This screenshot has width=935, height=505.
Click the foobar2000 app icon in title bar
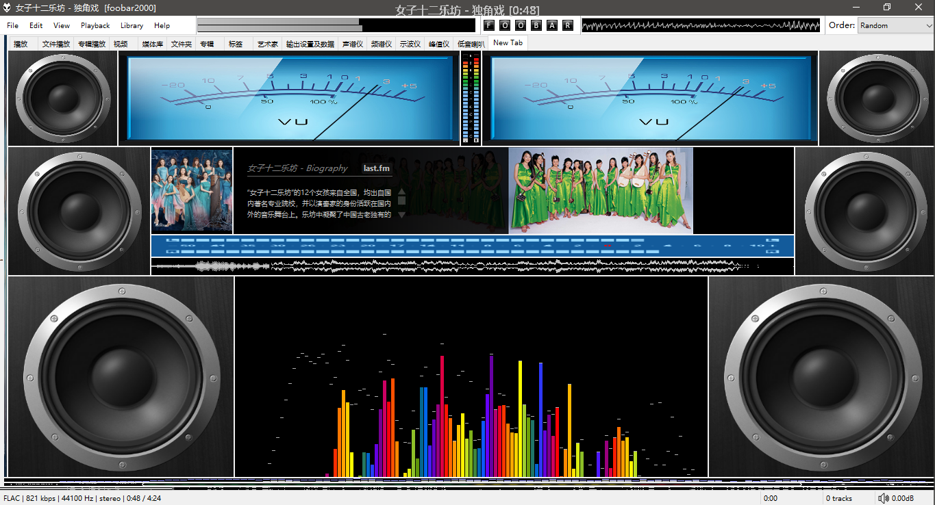[7, 8]
